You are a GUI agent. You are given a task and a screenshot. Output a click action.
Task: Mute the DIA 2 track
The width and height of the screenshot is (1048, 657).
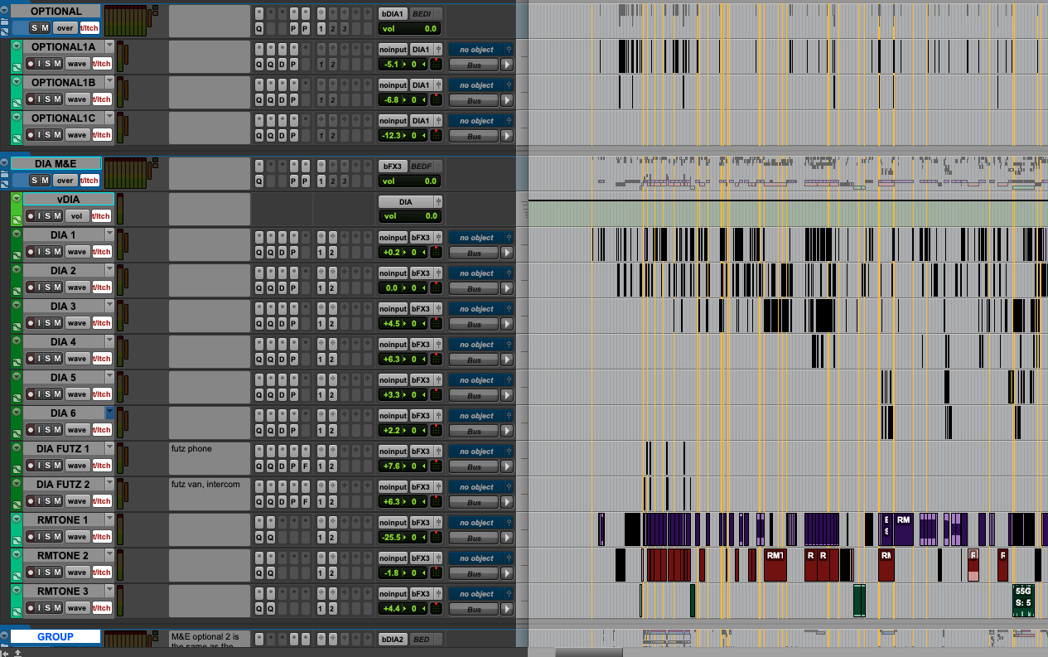(58, 287)
